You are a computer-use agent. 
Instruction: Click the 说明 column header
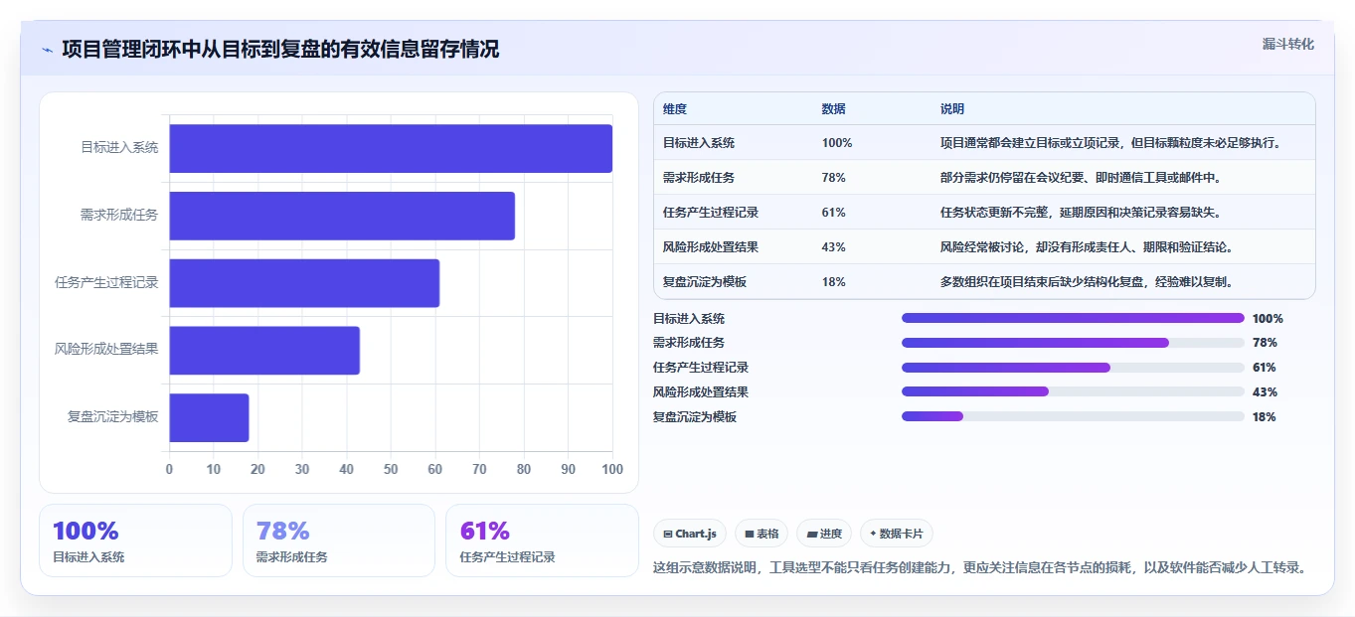pos(952,109)
